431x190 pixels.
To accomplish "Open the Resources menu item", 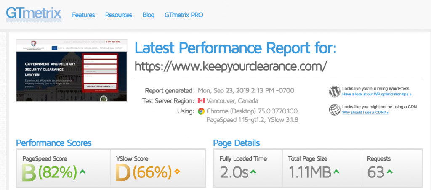I will pos(119,15).
